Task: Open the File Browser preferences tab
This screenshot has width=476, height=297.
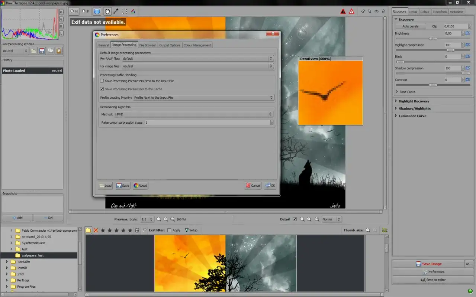Action: 148,45
